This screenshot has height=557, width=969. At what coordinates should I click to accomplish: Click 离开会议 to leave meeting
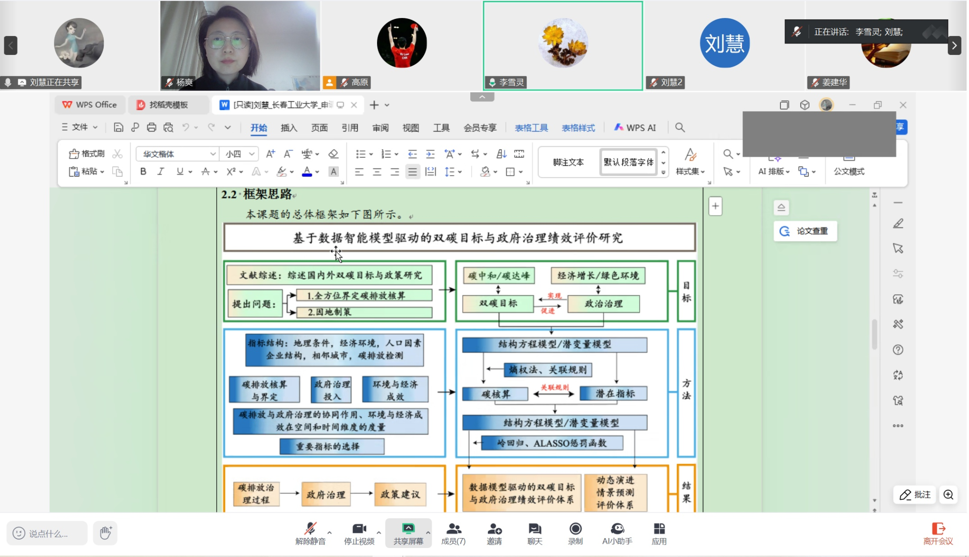[938, 533]
